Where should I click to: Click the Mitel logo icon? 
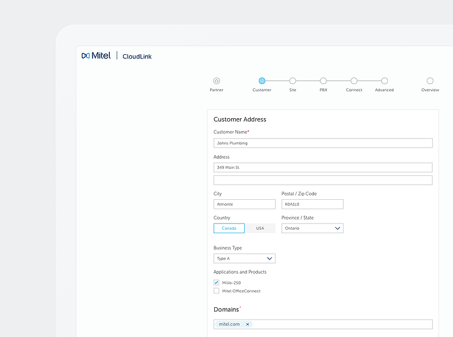(85, 55)
